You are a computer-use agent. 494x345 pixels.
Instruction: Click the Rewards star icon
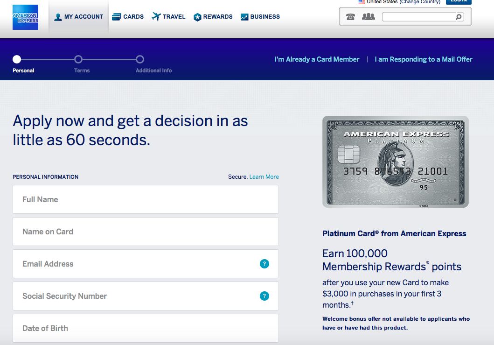pyautogui.click(x=197, y=17)
